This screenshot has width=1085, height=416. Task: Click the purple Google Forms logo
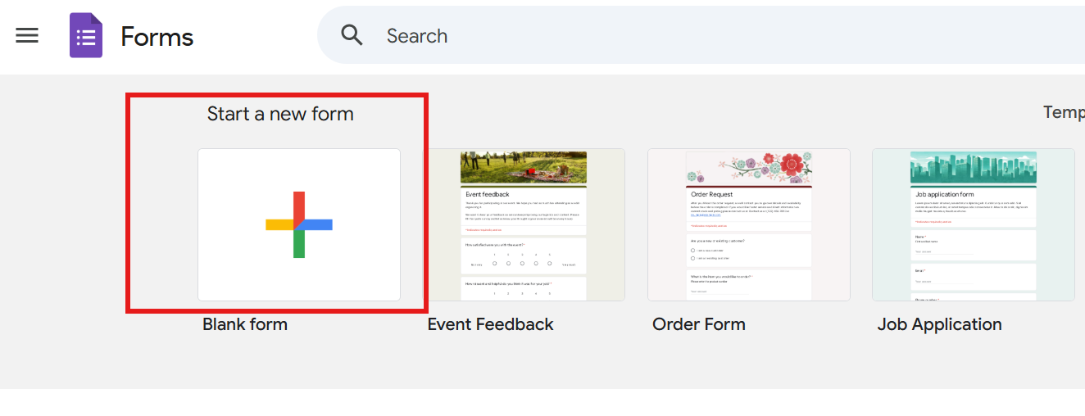point(86,36)
